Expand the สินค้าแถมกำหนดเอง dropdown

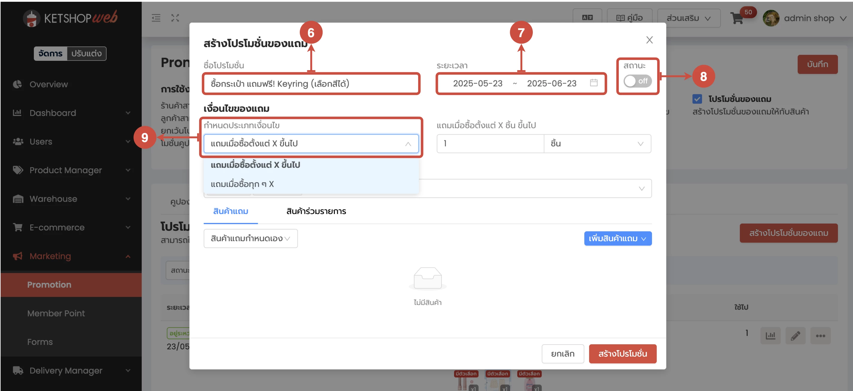(250, 238)
